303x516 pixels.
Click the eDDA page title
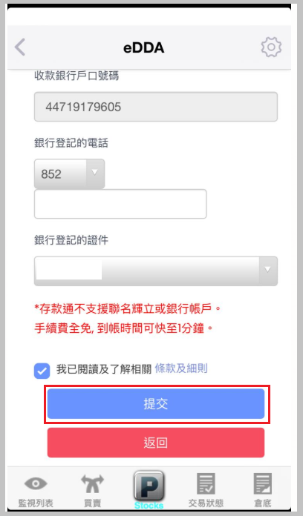pyautogui.click(x=144, y=47)
